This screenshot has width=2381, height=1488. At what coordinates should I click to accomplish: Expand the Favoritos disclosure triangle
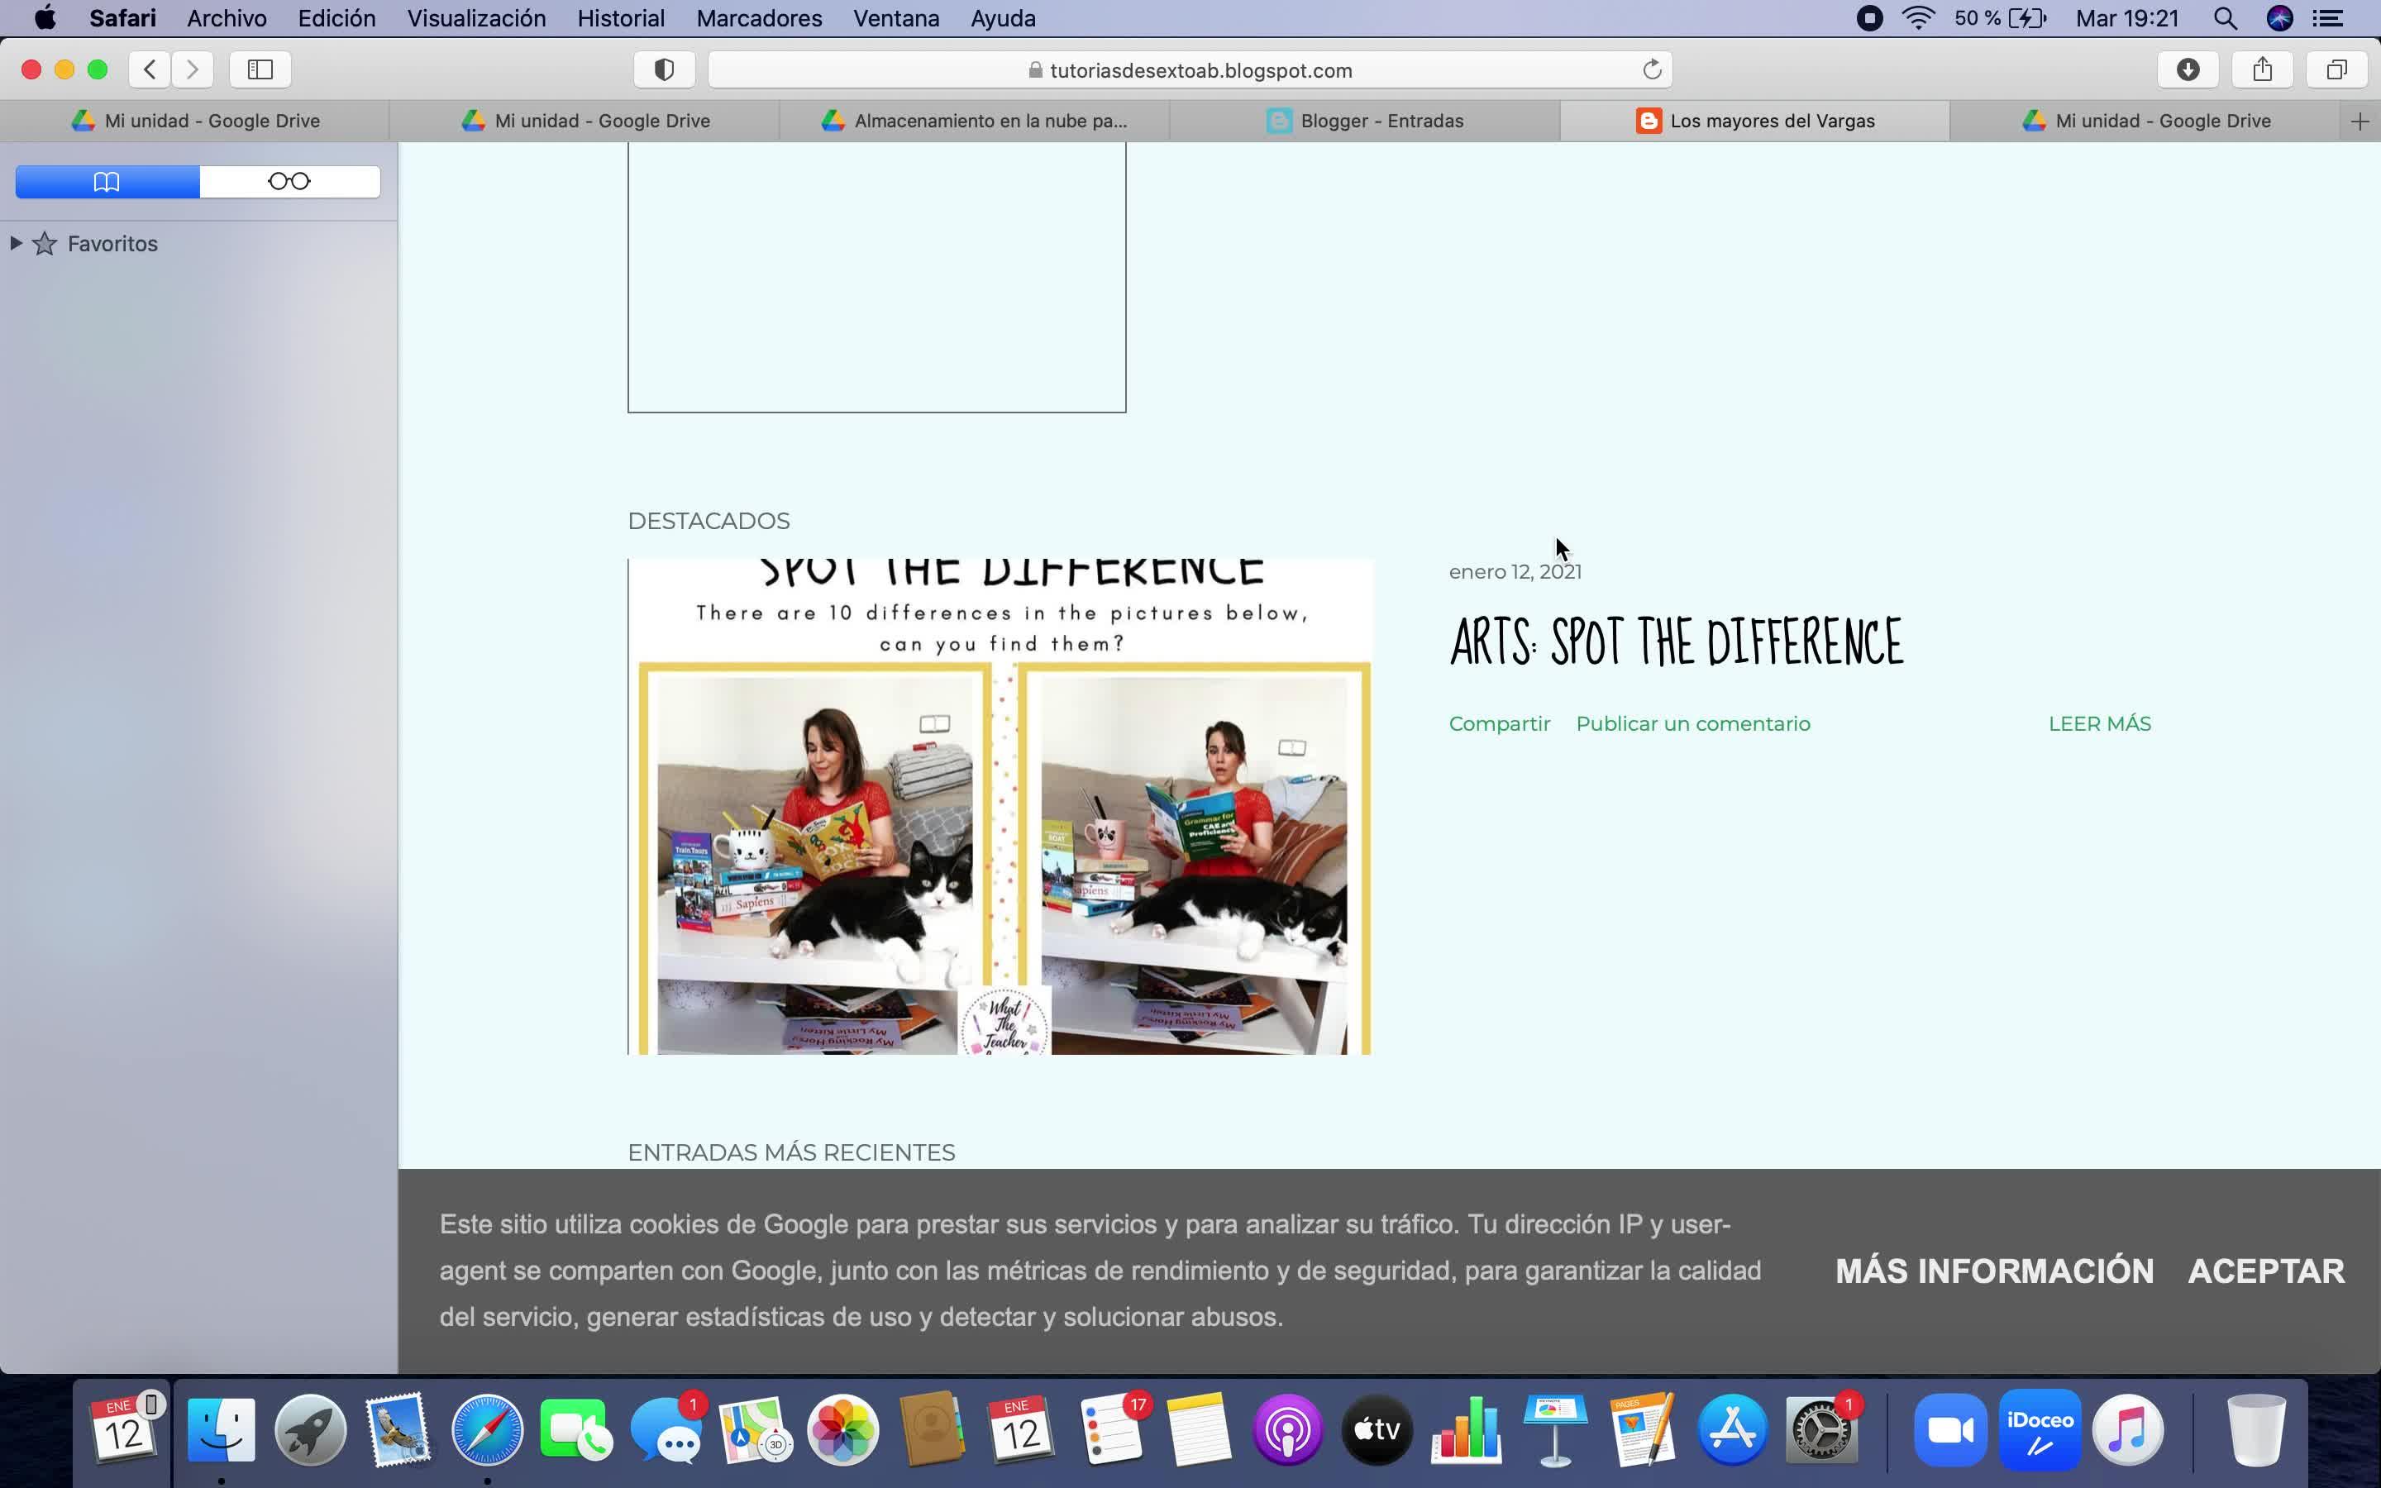point(16,243)
